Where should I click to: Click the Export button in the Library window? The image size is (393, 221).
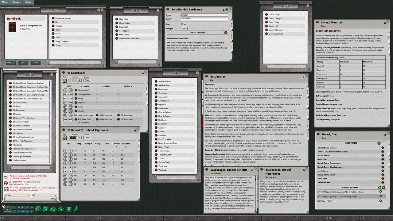(x=35, y=63)
